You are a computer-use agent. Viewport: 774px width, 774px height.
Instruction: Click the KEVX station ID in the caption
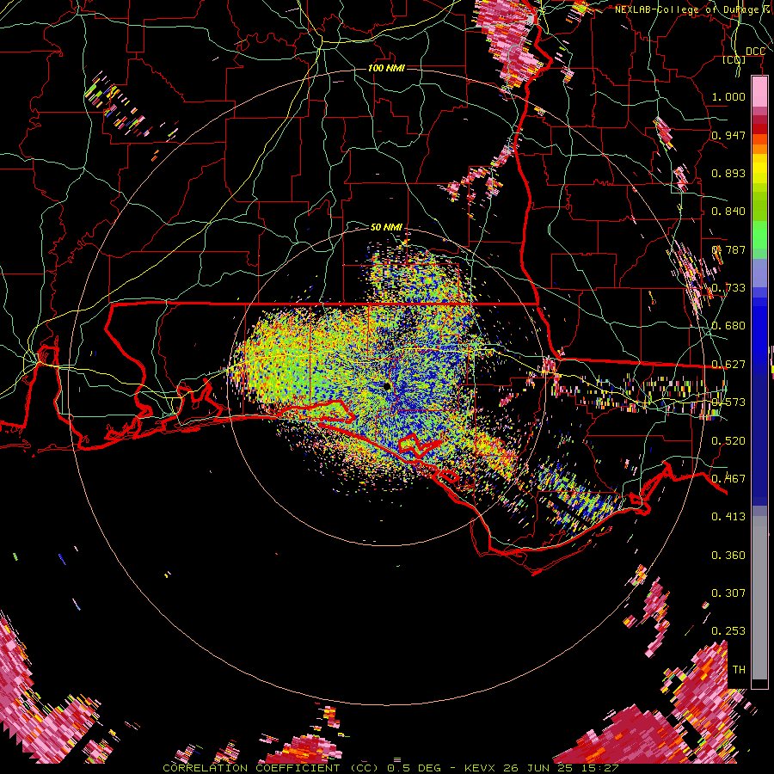click(479, 768)
